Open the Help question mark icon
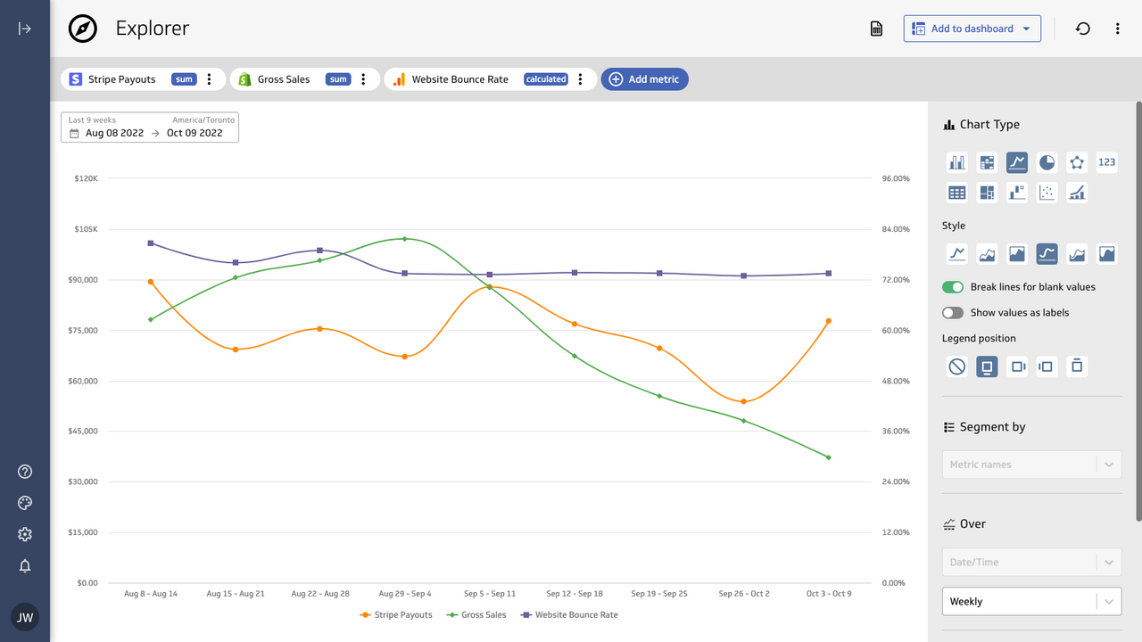The height and width of the screenshot is (642, 1142). [x=25, y=472]
